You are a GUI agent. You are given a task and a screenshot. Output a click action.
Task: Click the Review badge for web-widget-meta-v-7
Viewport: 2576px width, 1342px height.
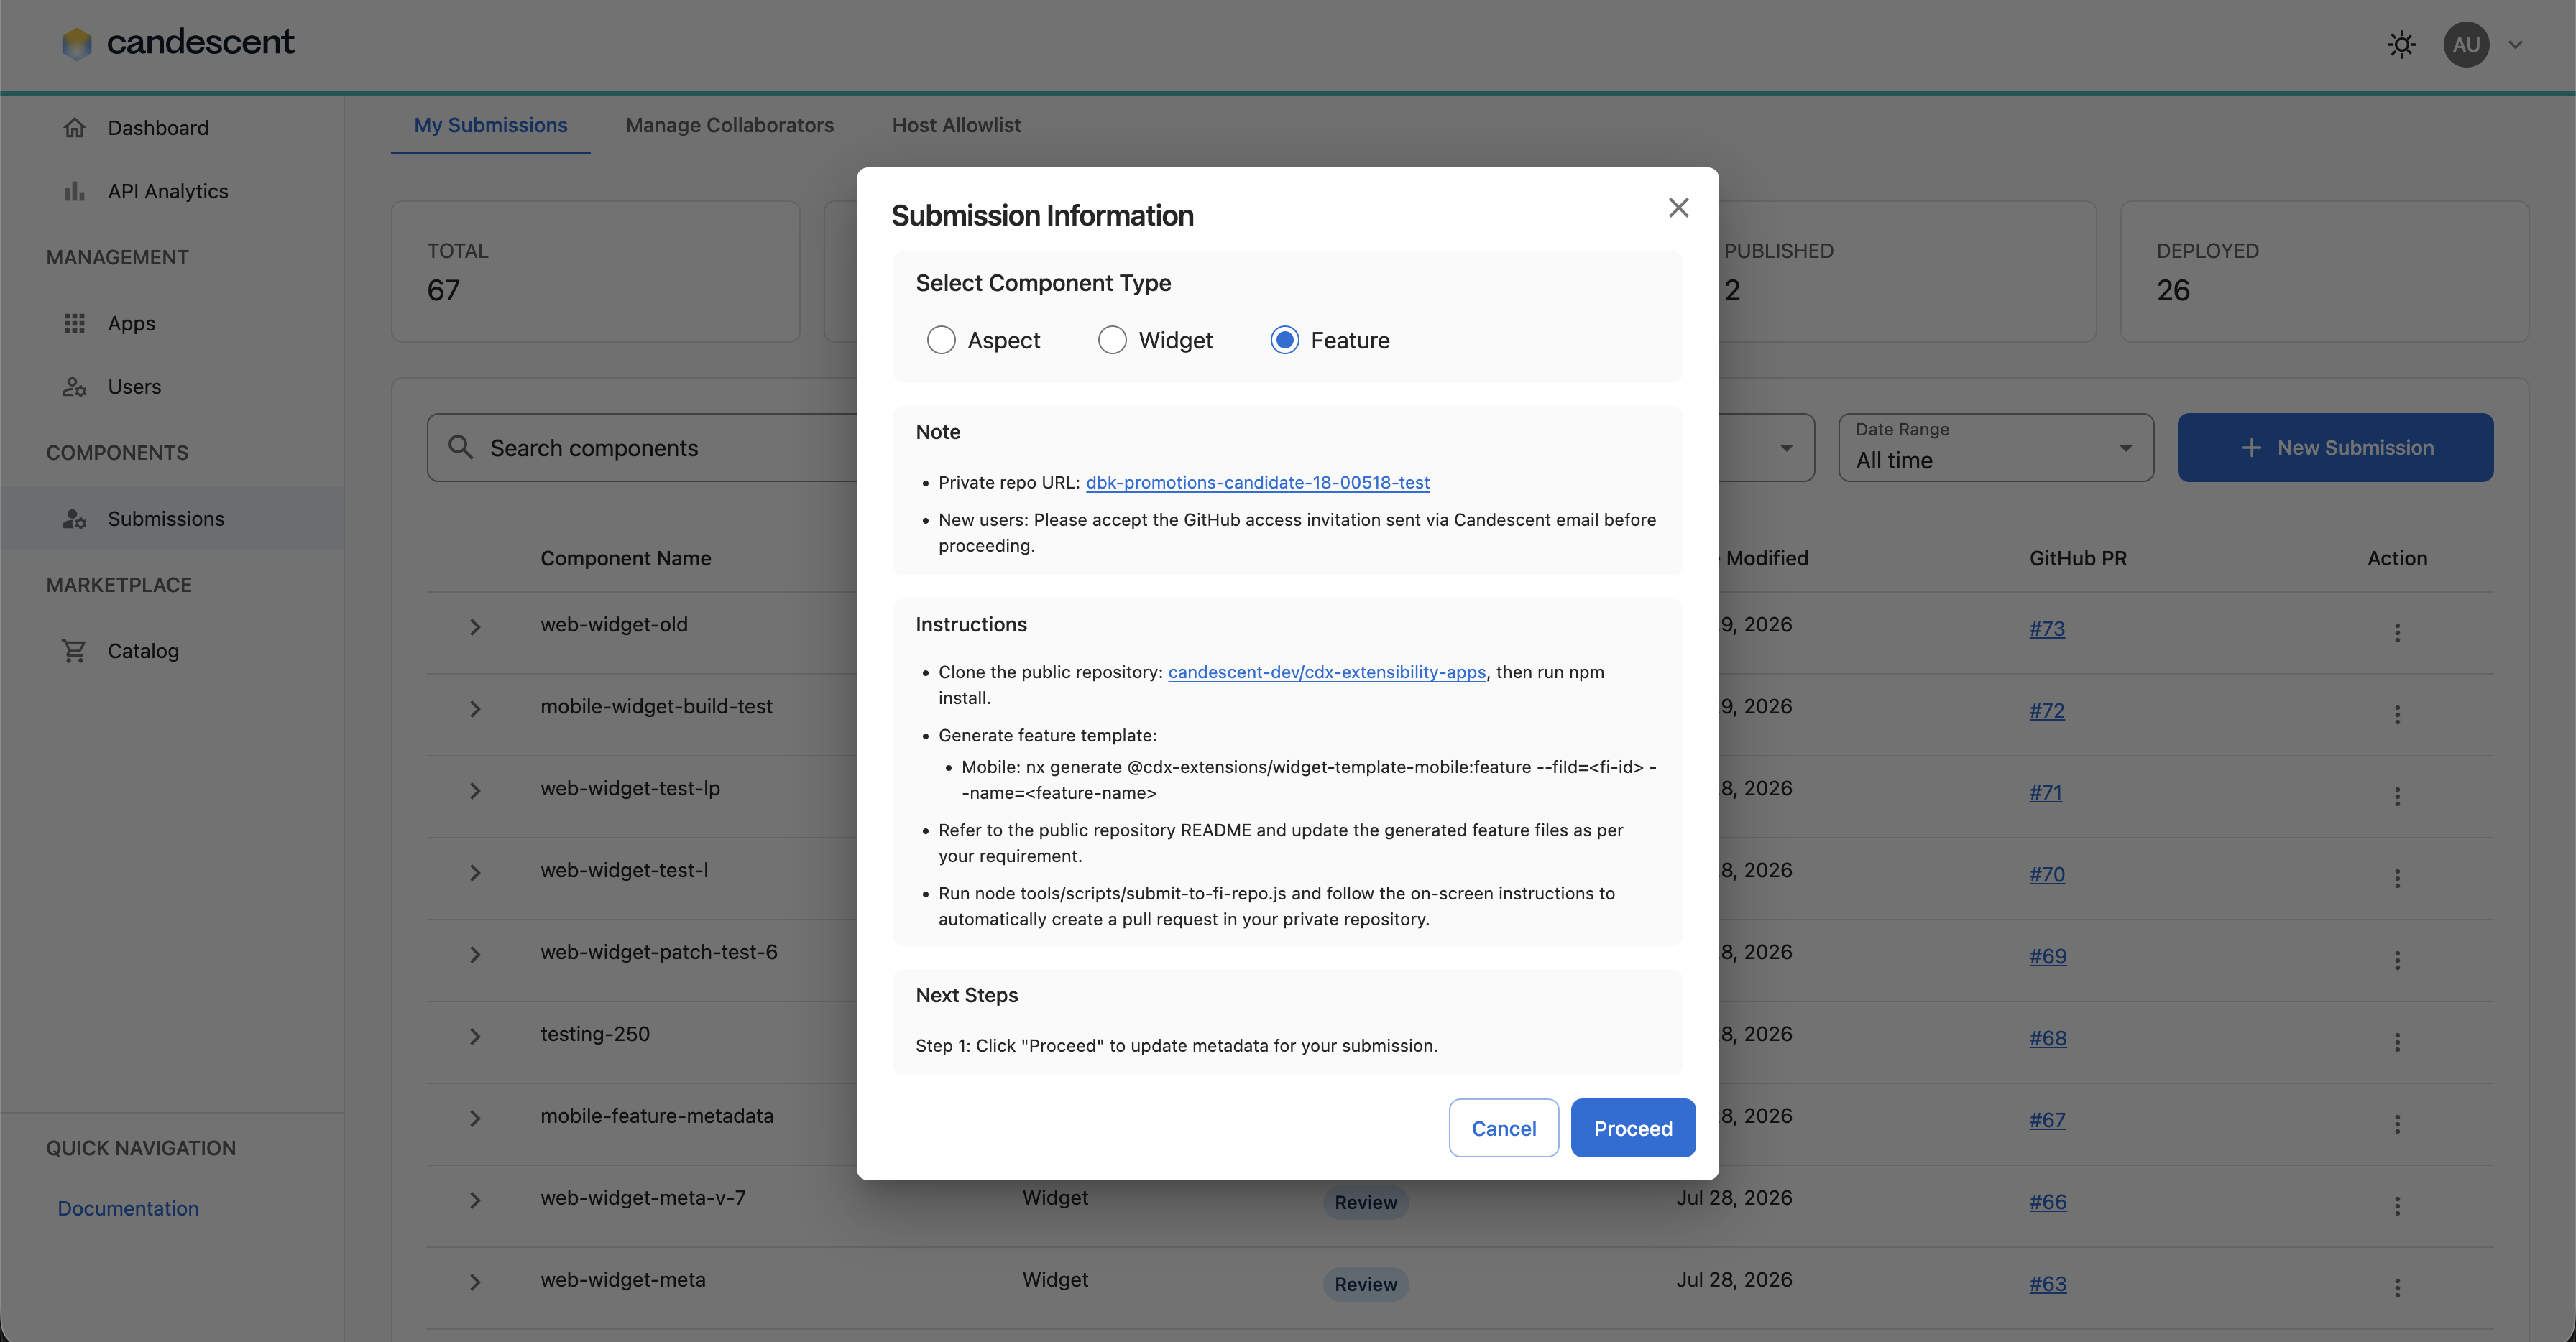coord(1365,1202)
